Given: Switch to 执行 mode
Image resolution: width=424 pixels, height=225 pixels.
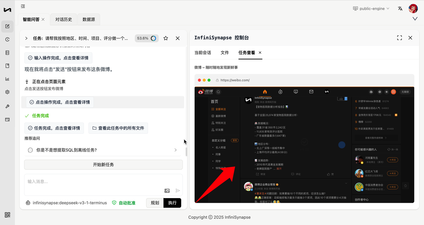Looking at the screenshot, I should (172, 203).
